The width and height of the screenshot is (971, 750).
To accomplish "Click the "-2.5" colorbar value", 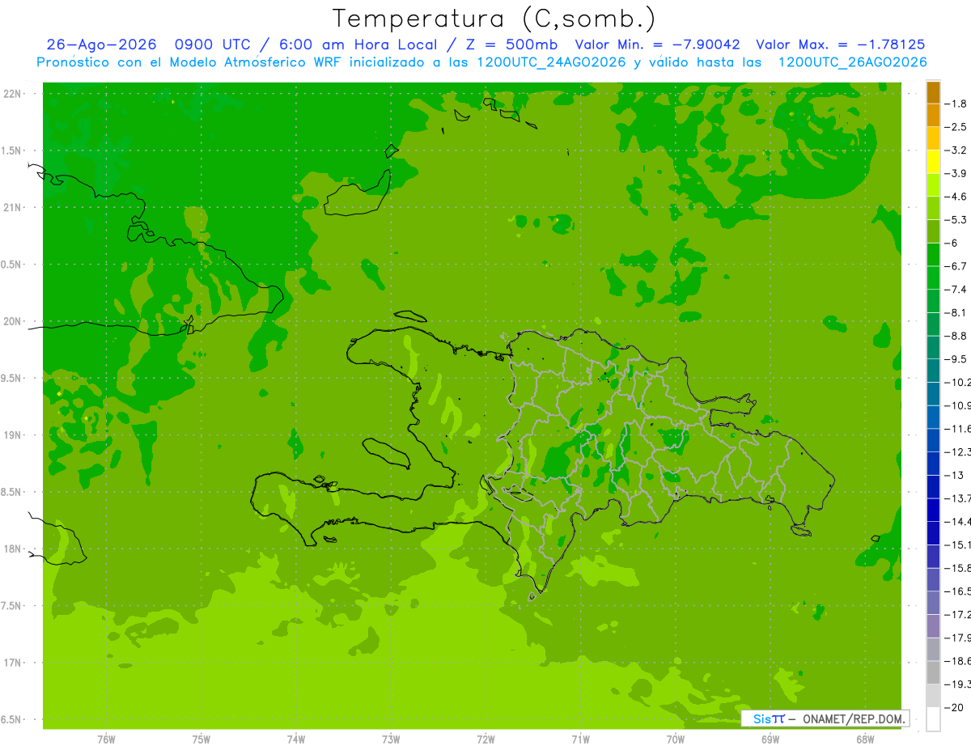I will tap(956, 127).
